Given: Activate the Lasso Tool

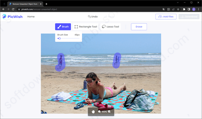Looking at the screenshot, I should 110,27.
